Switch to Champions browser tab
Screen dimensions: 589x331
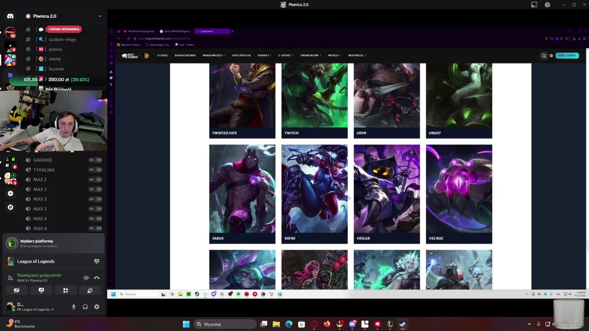click(213, 31)
